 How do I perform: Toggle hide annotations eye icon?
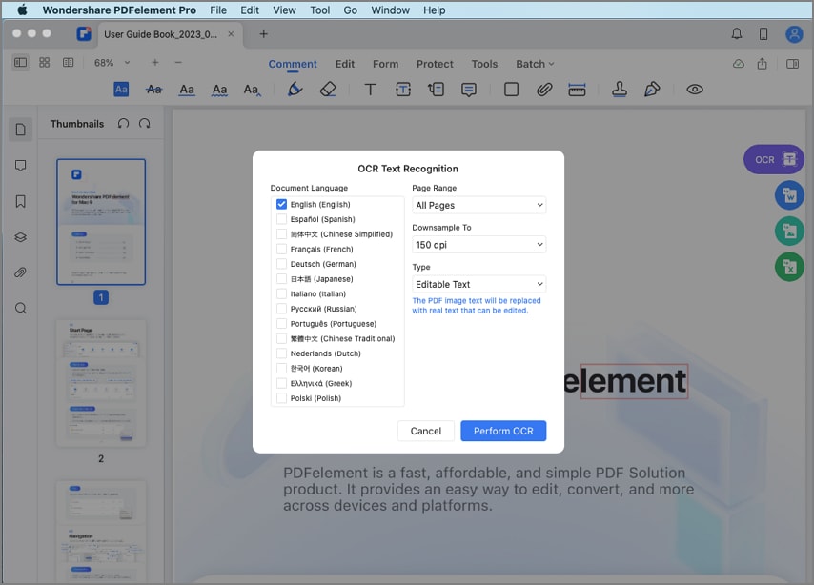[x=695, y=90]
